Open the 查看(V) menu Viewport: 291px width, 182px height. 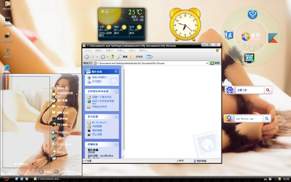pos(110,51)
